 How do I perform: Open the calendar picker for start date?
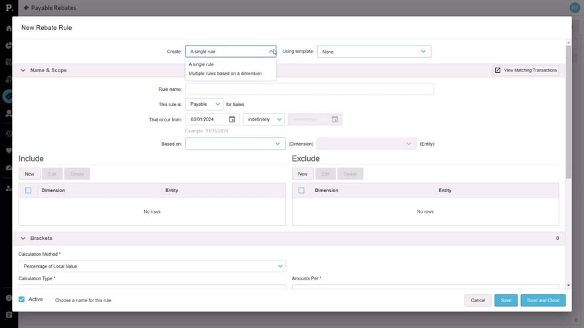tap(232, 119)
